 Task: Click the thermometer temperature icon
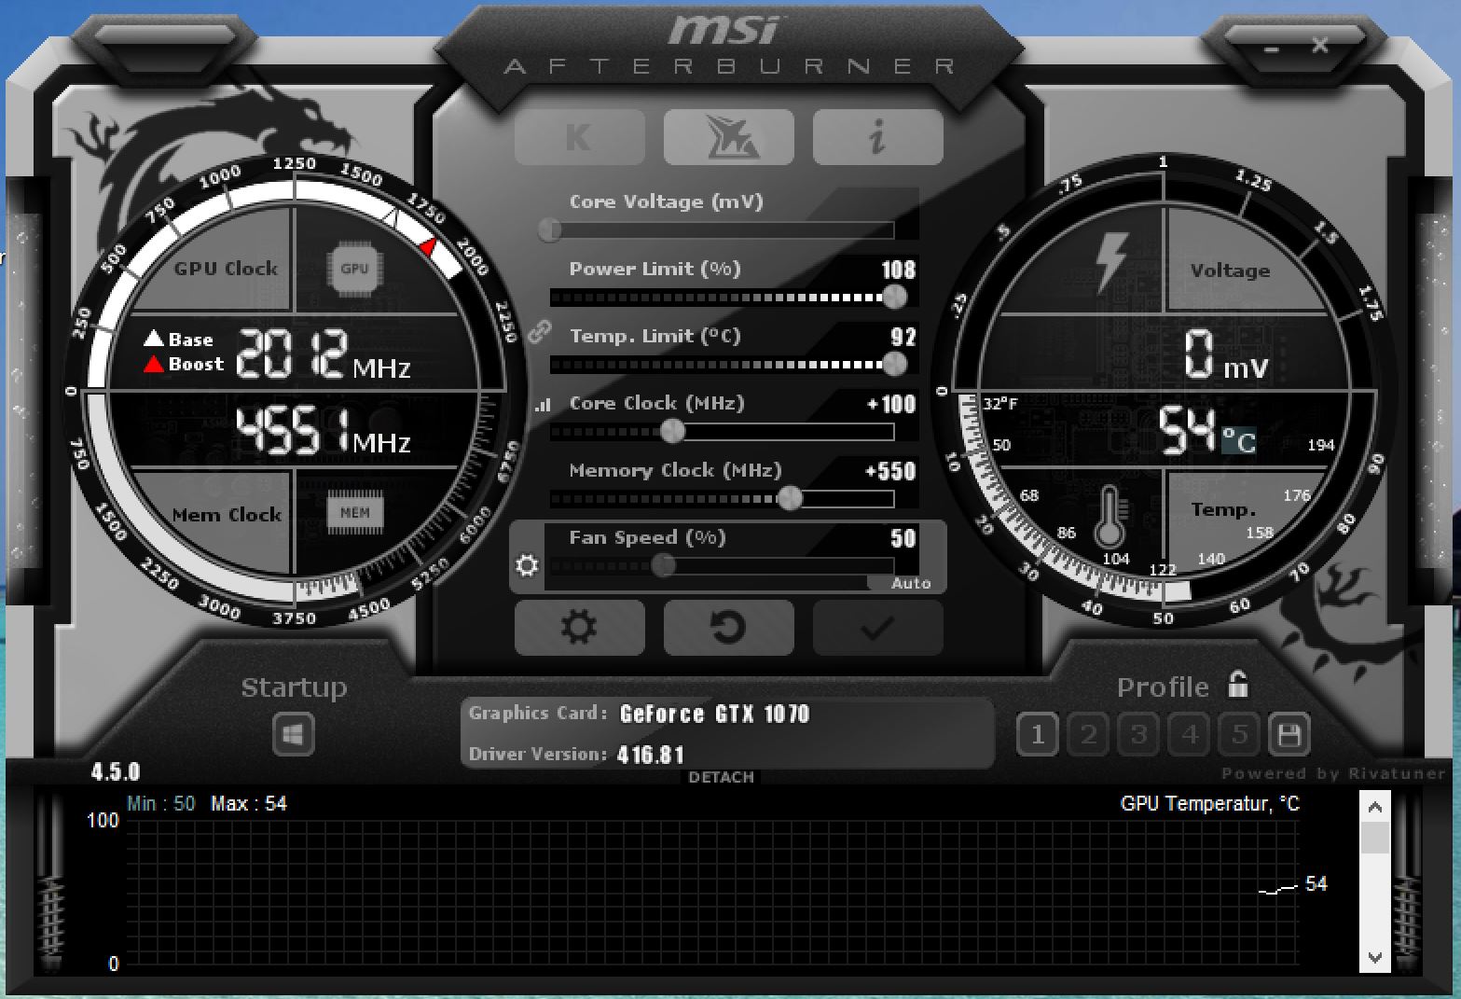pos(1110,516)
